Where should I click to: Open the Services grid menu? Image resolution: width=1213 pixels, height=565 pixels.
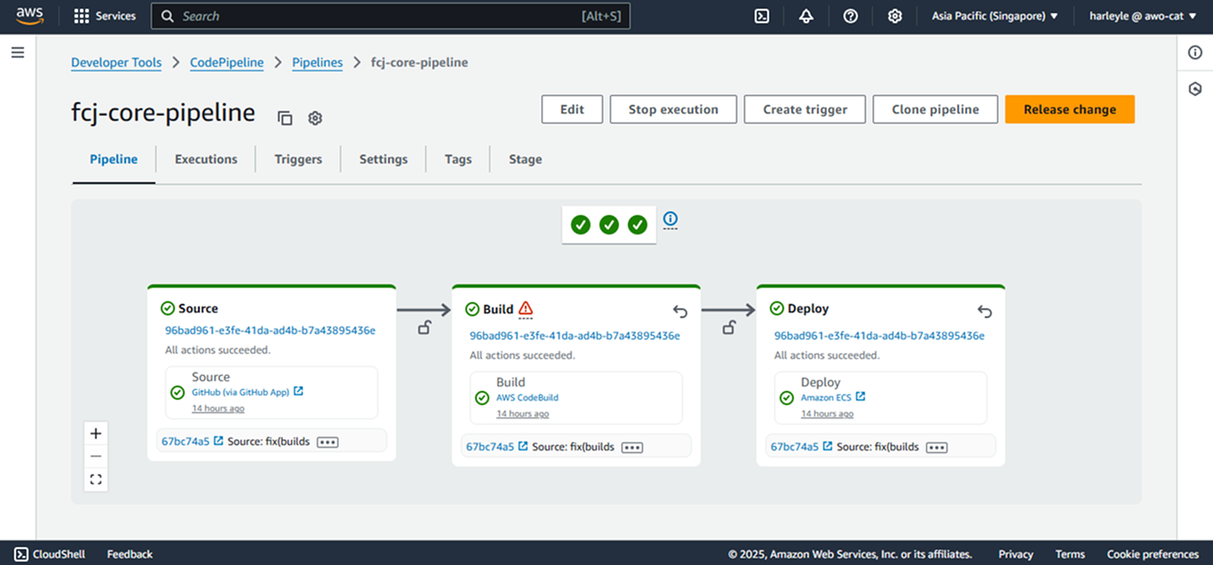(105, 16)
